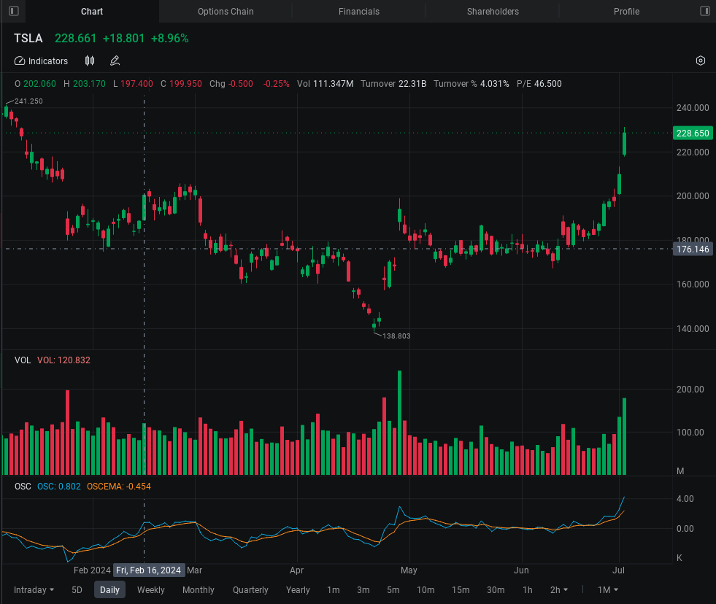Go to the Shareholders tab

click(493, 12)
